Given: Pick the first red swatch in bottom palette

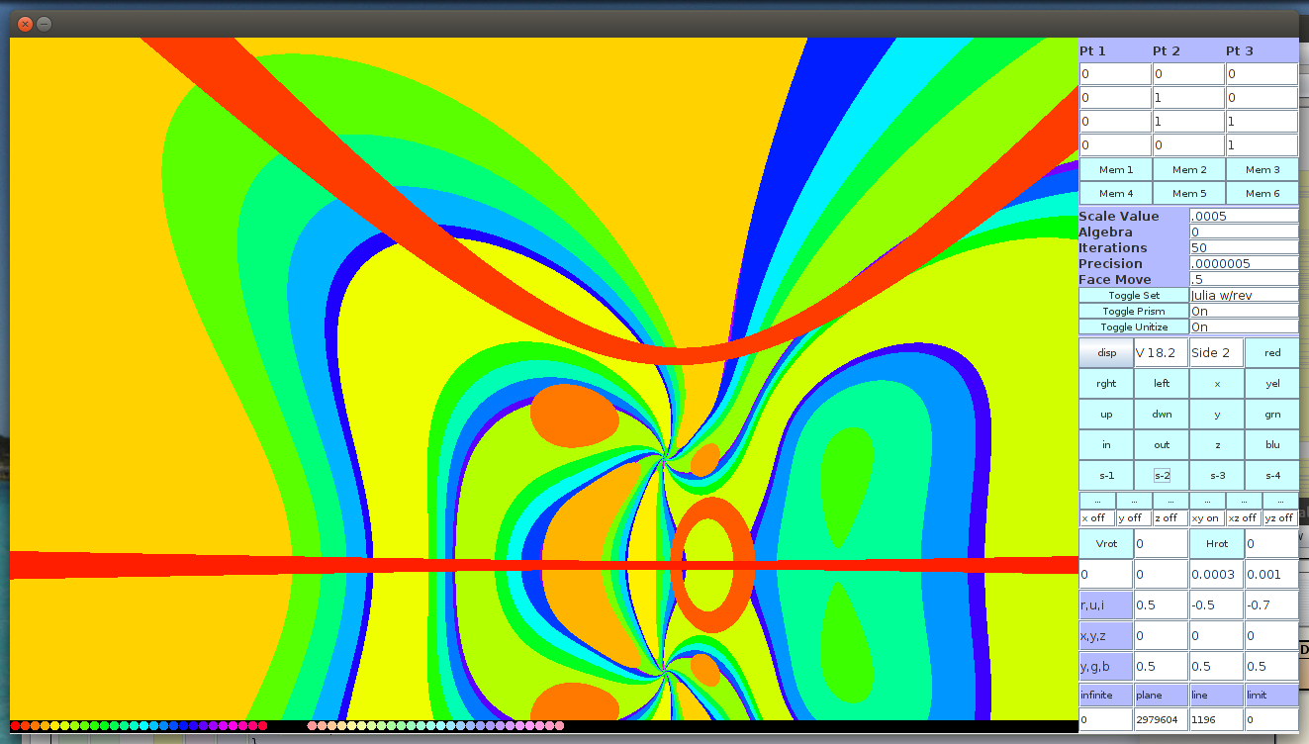Looking at the screenshot, I should [x=15, y=726].
